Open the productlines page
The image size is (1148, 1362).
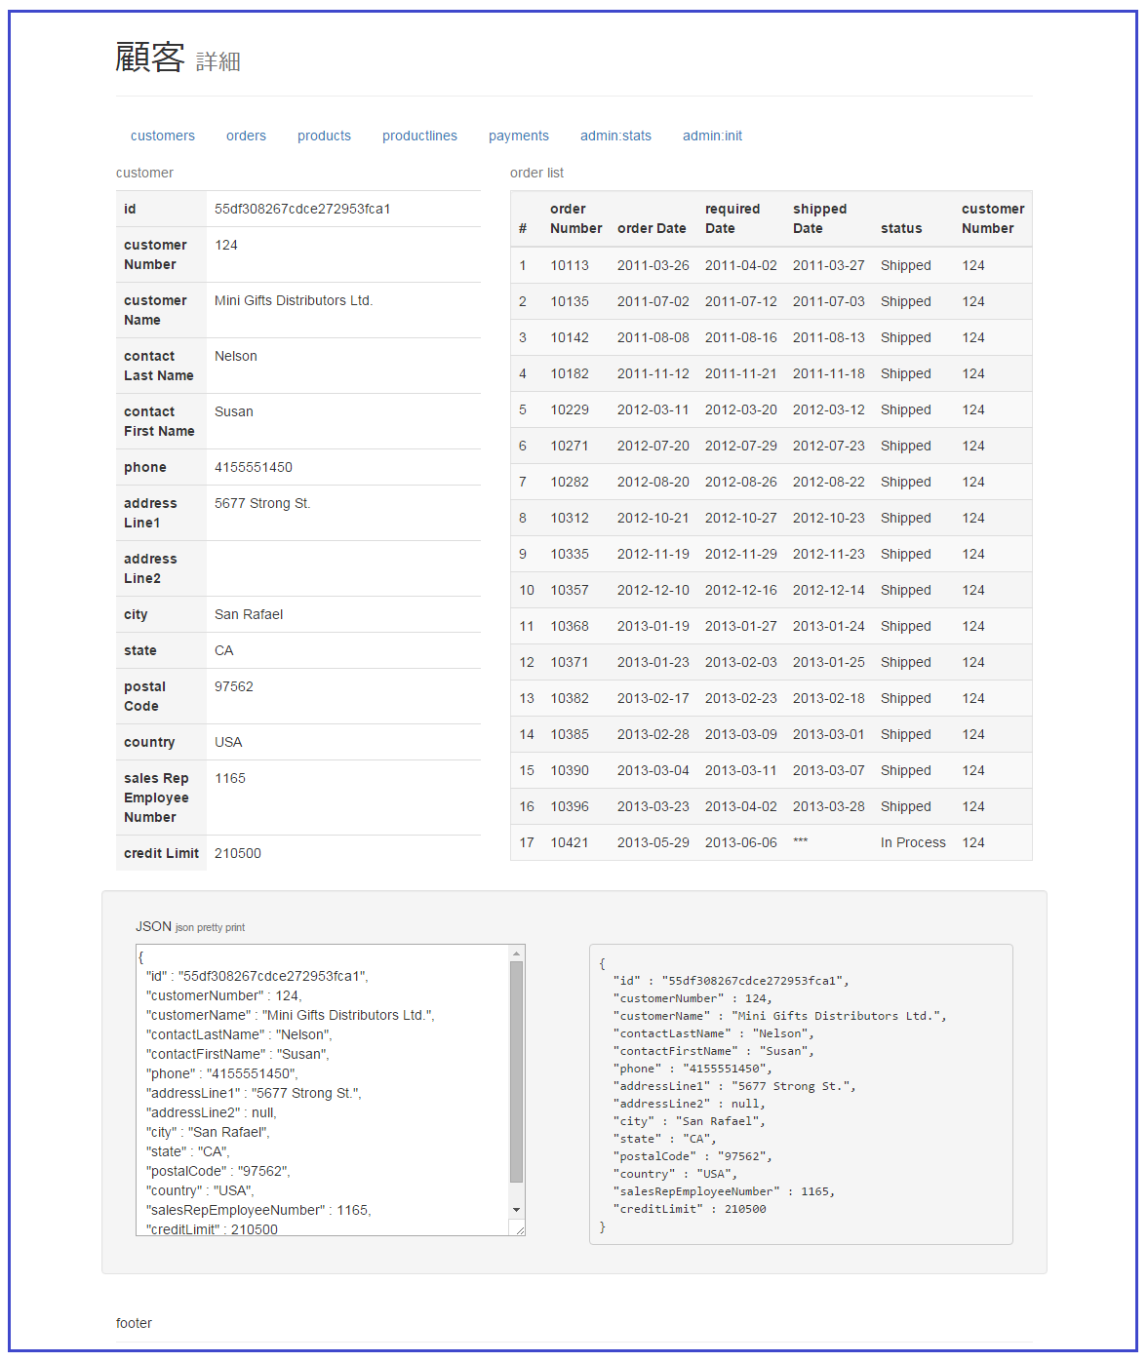pyautogui.click(x=419, y=136)
